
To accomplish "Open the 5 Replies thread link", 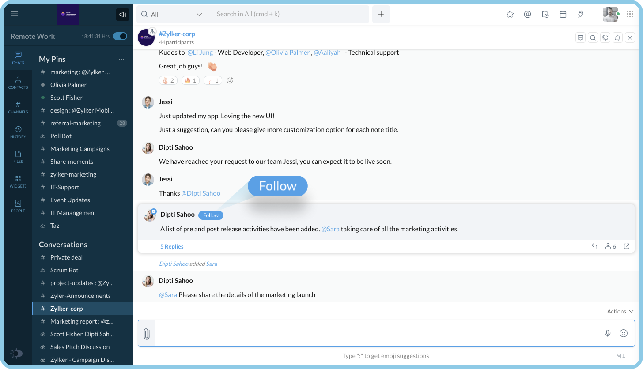I will coord(172,246).
